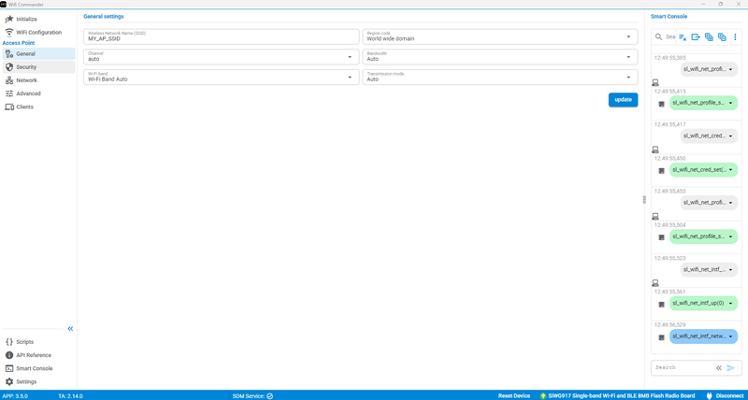Click Disconnect in status bar

point(726,395)
